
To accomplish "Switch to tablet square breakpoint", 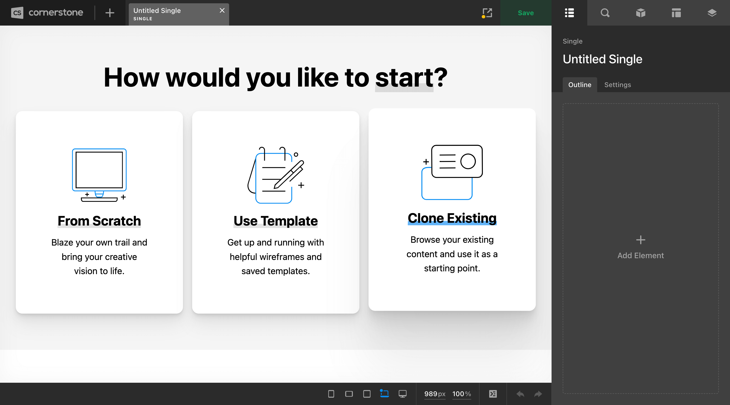I will point(367,394).
